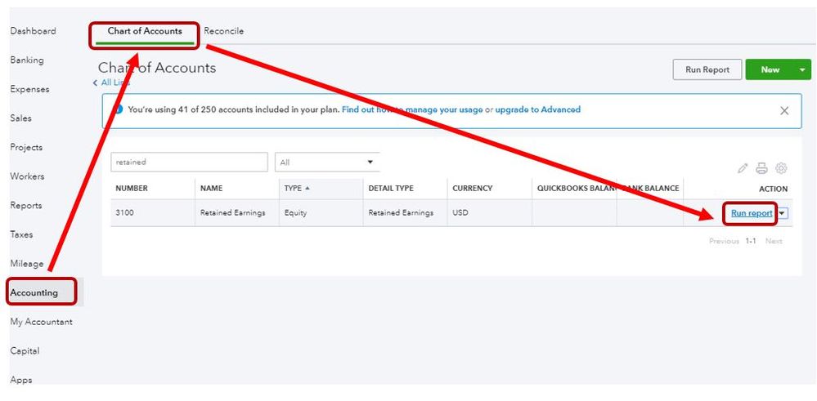Viewport: 817px width, 401px height.
Task: Go to Workers in the sidebar
Action: pyautogui.click(x=27, y=177)
